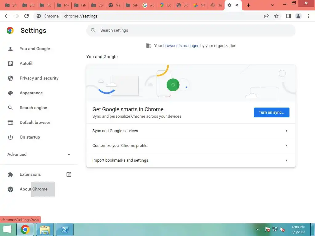Open Search engine settings

pos(33,108)
